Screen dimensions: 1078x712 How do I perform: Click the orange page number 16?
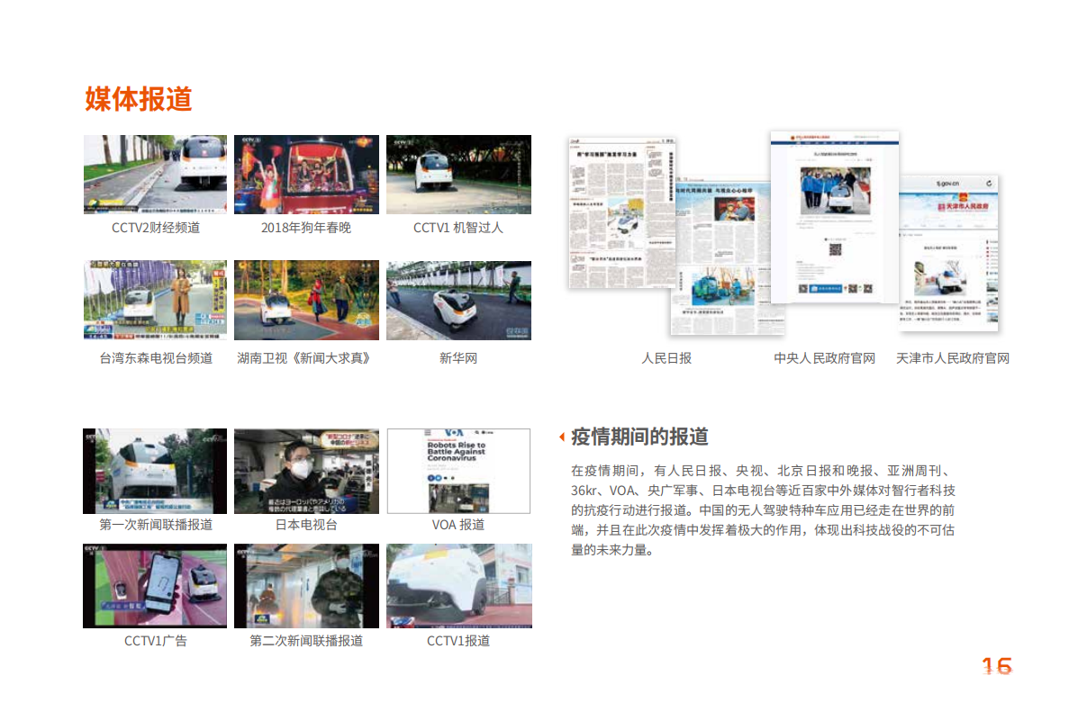(x=996, y=667)
